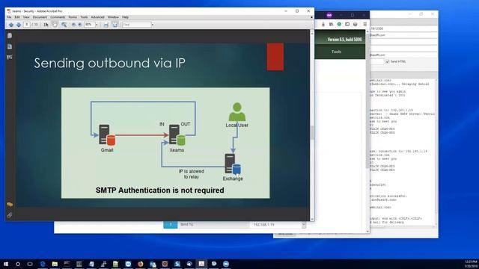479x269 pixels.
Task: Click the system clock on the taskbar
Action: [471, 264]
